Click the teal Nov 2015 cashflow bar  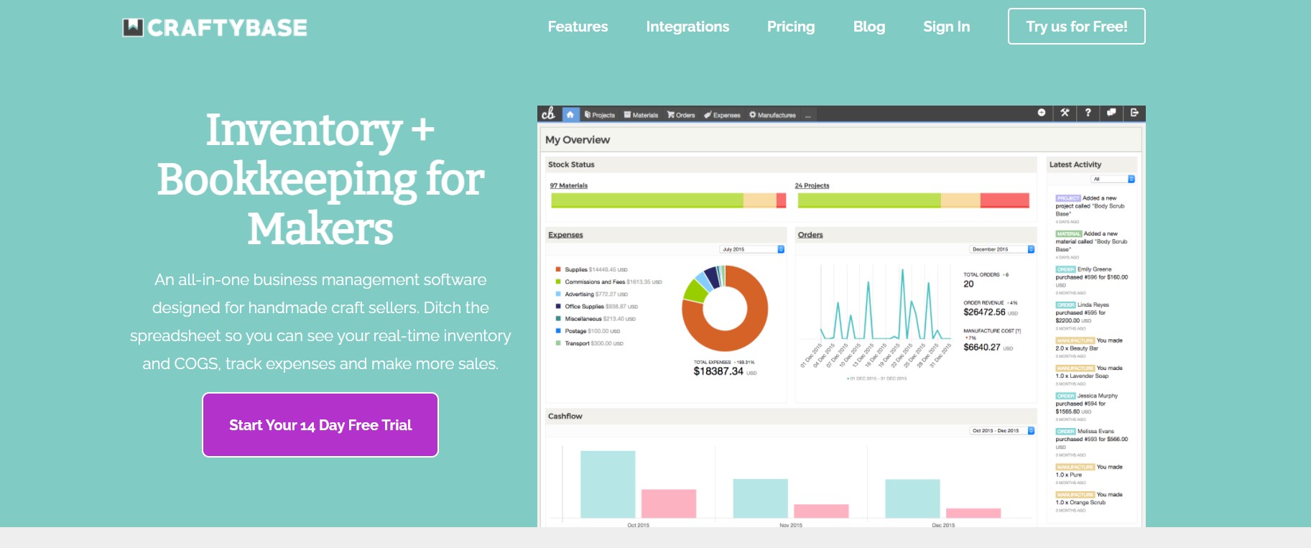[760, 498]
